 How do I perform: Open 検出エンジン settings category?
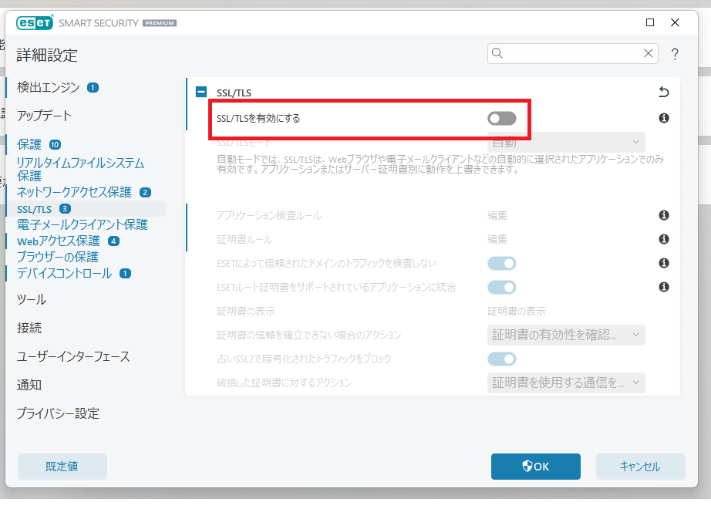[48, 87]
